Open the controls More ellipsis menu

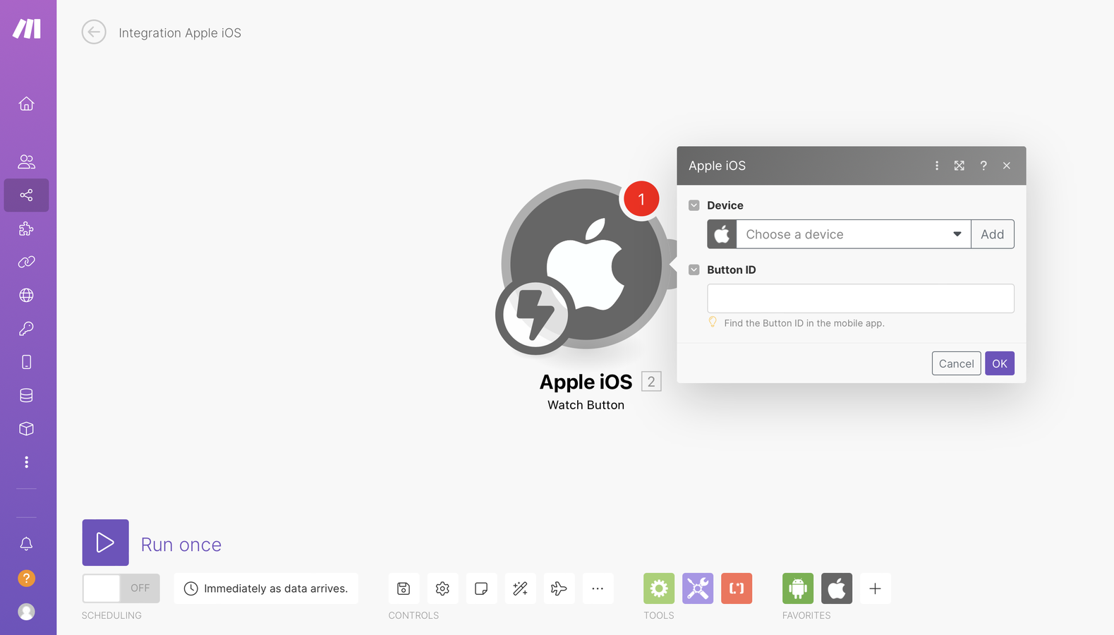[598, 588]
